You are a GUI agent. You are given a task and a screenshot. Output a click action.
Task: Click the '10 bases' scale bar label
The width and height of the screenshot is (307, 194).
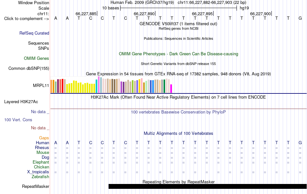pos(111,8)
